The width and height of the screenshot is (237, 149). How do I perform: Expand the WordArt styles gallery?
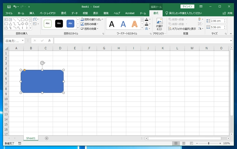point(142,28)
